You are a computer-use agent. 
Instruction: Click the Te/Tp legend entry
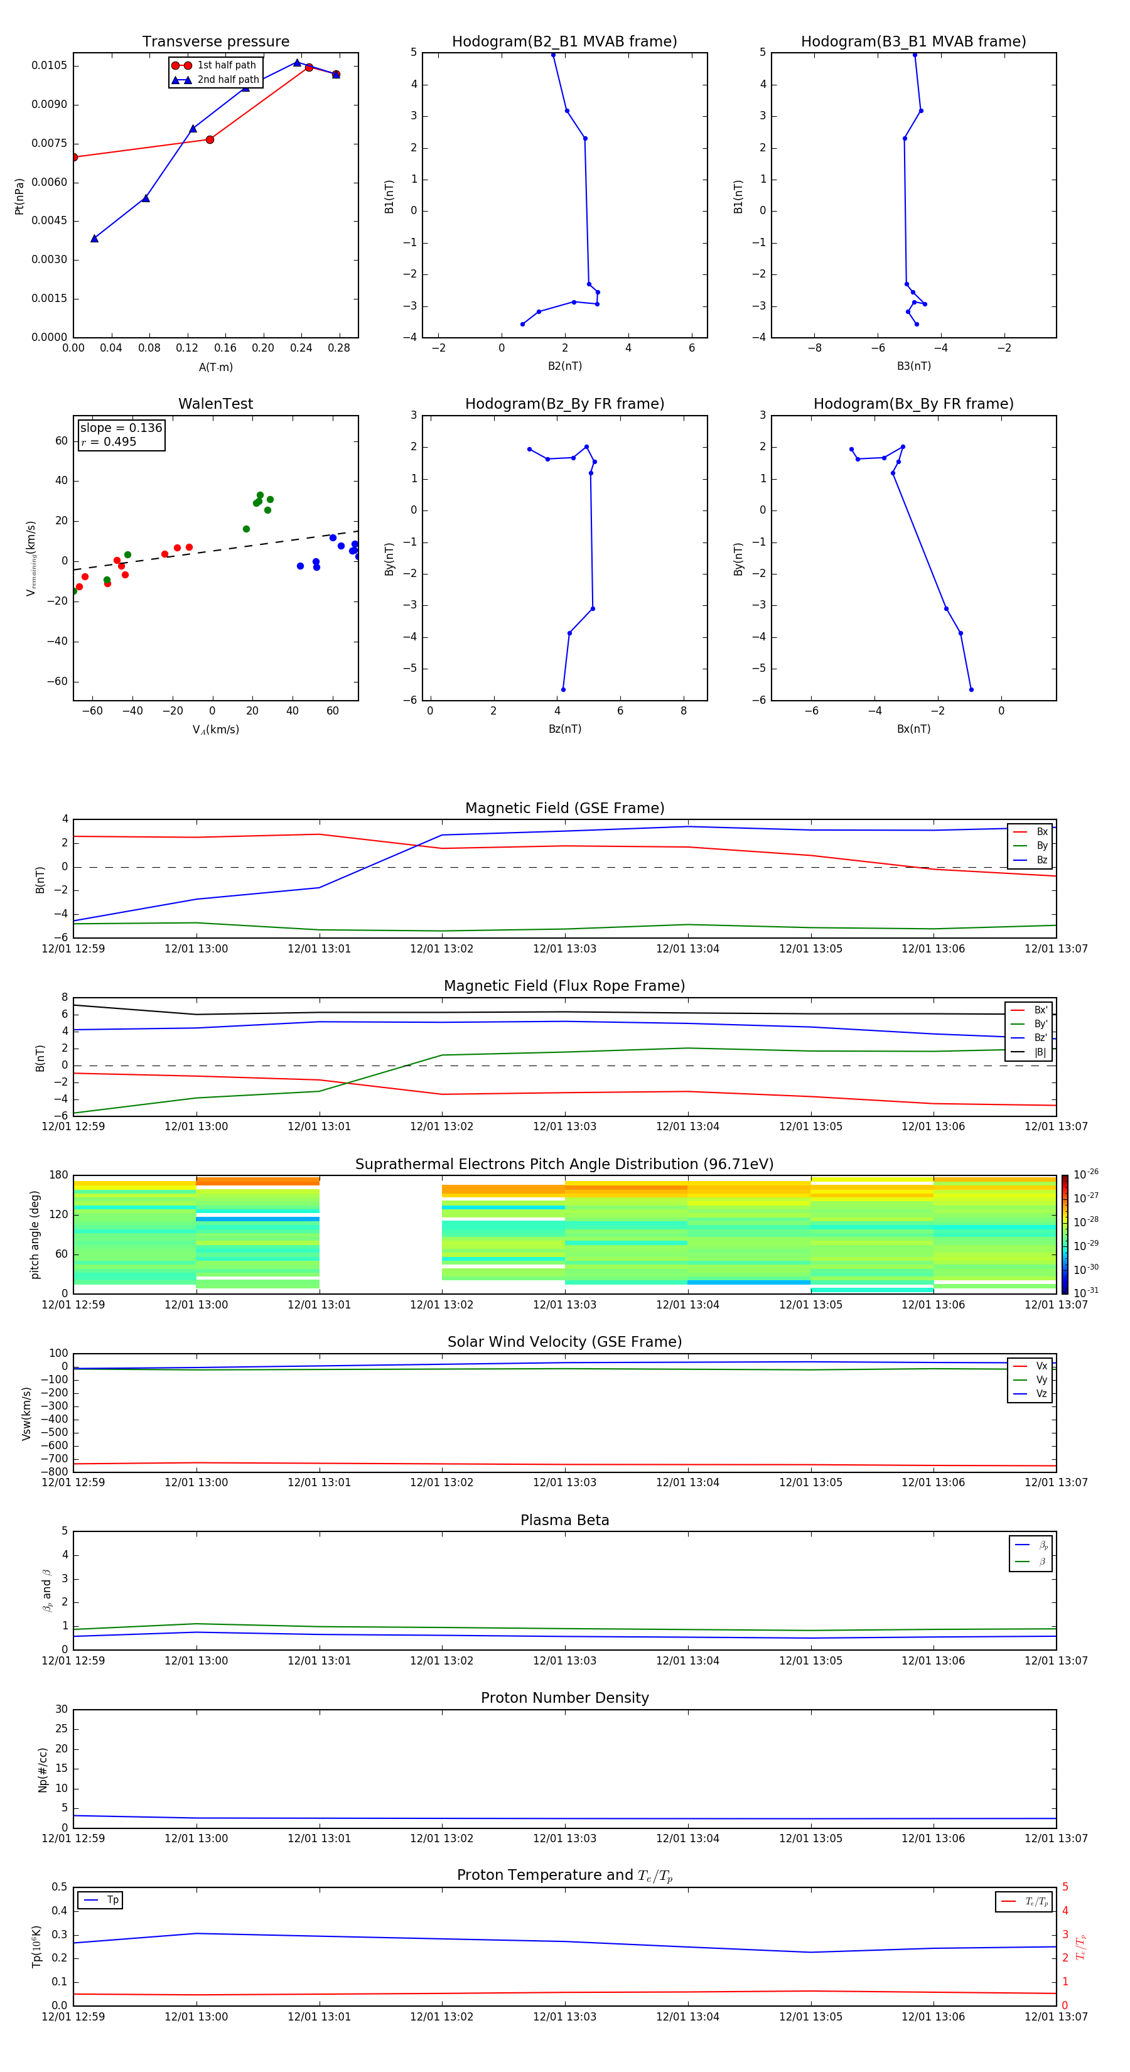pyautogui.click(x=1024, y=1901)
